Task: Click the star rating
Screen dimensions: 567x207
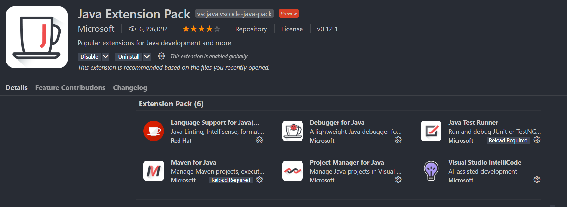Action: click(x=201, y=29)
